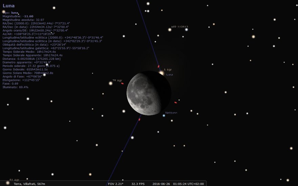Select the star 81 Aqr at bottom left

pyautogui.click(x=7, y=183)
